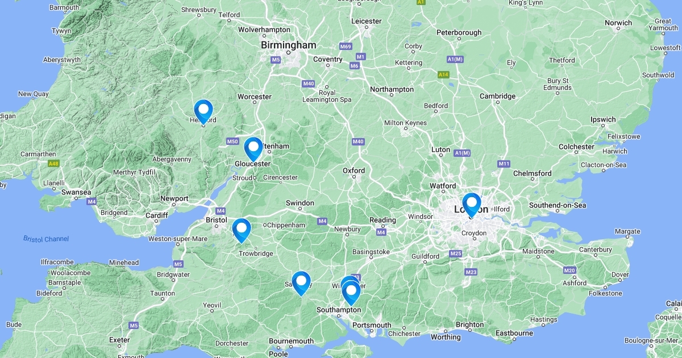Select the pin southeast of Bristol

pyautogui.click(x=242, y=230)
